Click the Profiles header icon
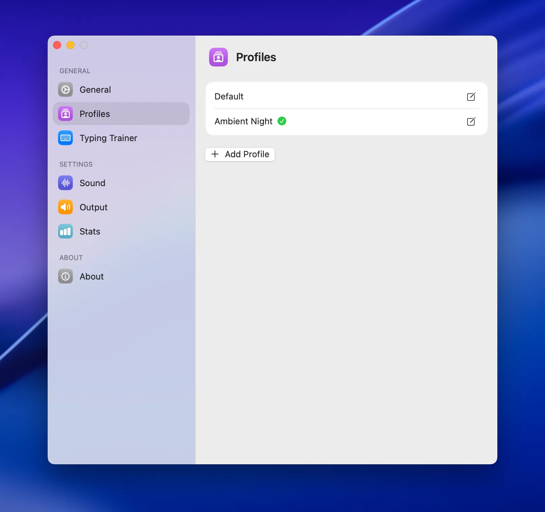Screen dimensions: 545x512 [218, 57]
